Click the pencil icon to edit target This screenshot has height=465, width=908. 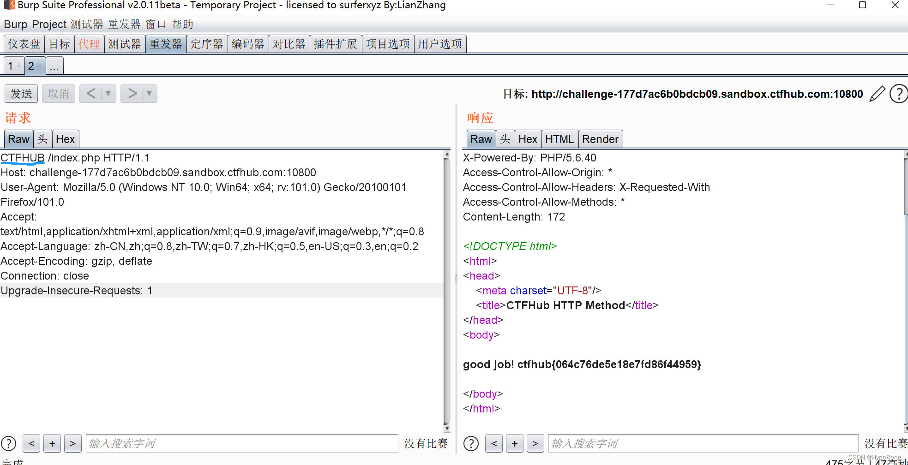pyautogui.click(x=877, y=94)
